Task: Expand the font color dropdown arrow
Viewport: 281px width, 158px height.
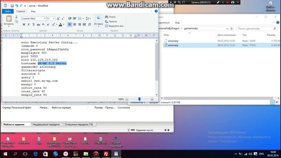Action: click(x=64, y=25)
